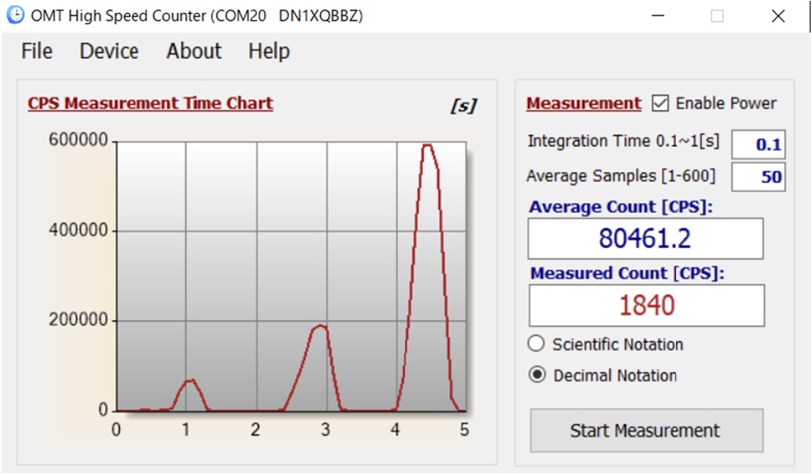
Task: Maximize the application window
Action: (717, 16)
